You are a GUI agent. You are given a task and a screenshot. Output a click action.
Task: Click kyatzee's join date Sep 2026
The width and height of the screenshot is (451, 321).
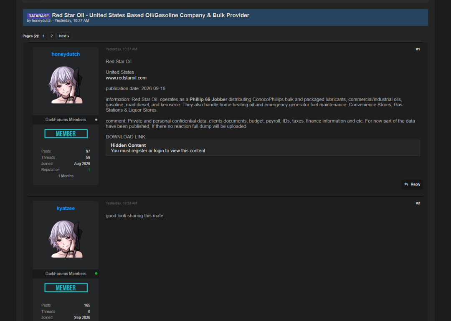(x=82, y=318)
